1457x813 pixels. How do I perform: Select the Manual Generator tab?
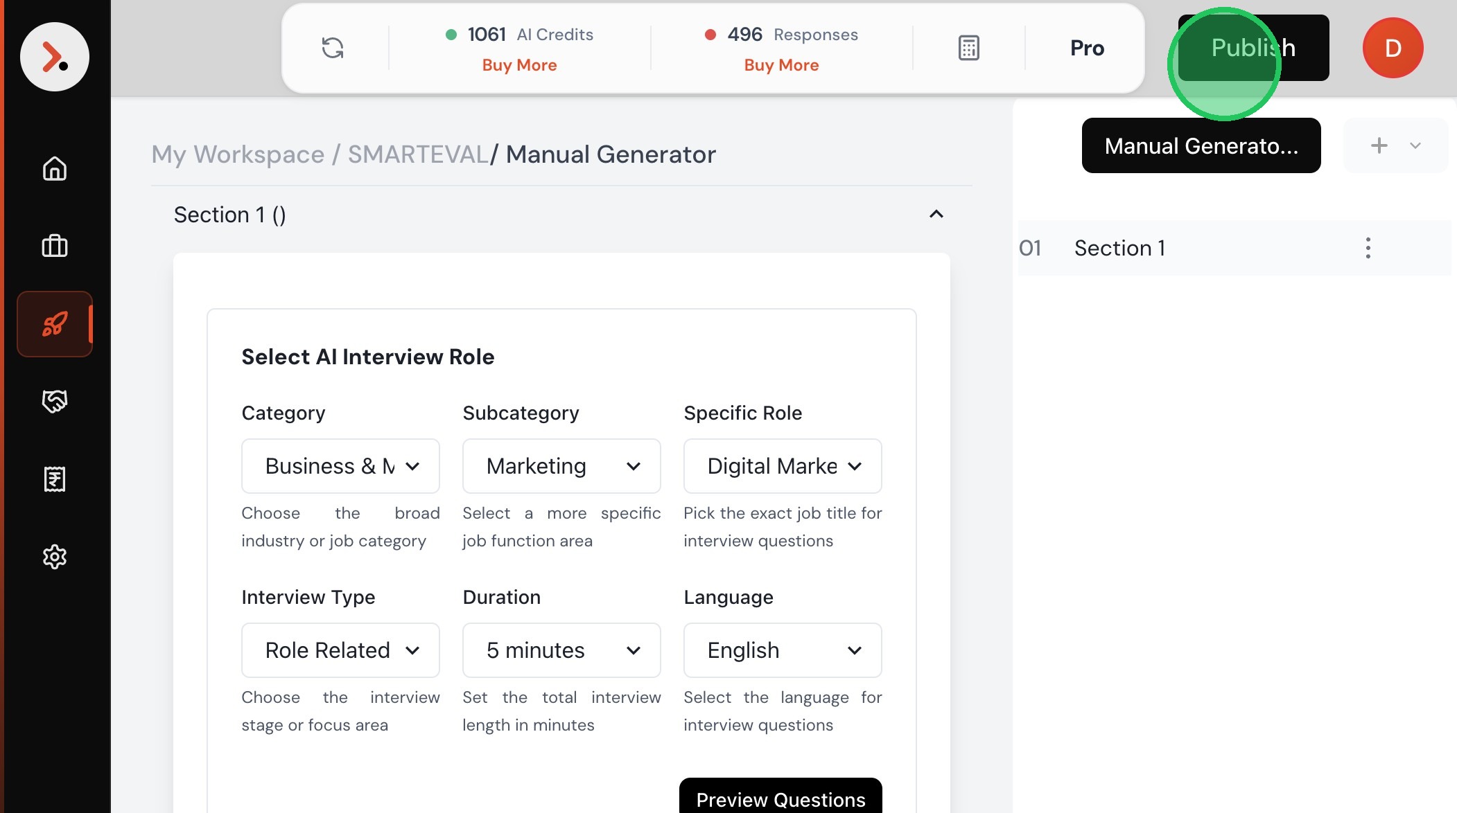point(1201,145)
